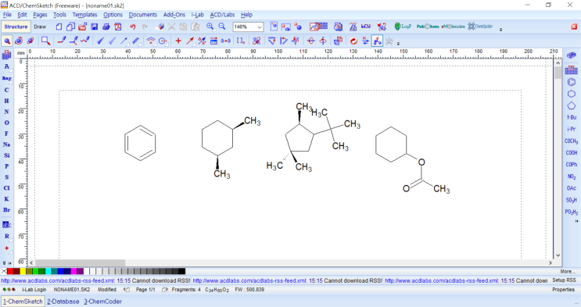Select the 3D Rotation tool
This screenshot has width=581, height=307.
pos(30,41)
